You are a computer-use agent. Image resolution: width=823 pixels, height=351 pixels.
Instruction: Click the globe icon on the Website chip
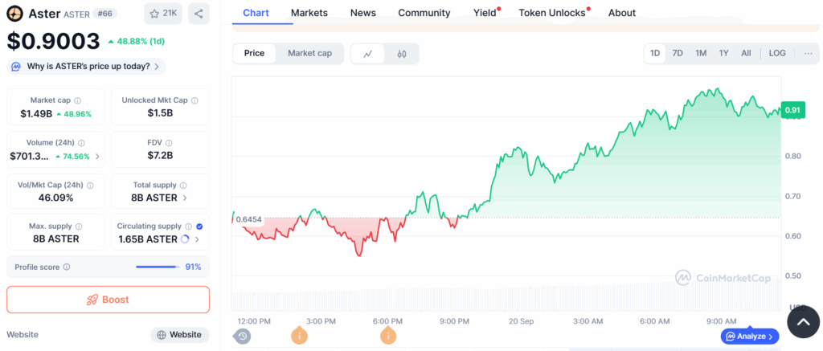(x=161, y=335)
